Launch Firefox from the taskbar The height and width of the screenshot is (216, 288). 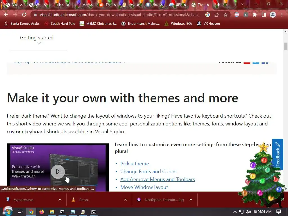click(x=42, y=212)
